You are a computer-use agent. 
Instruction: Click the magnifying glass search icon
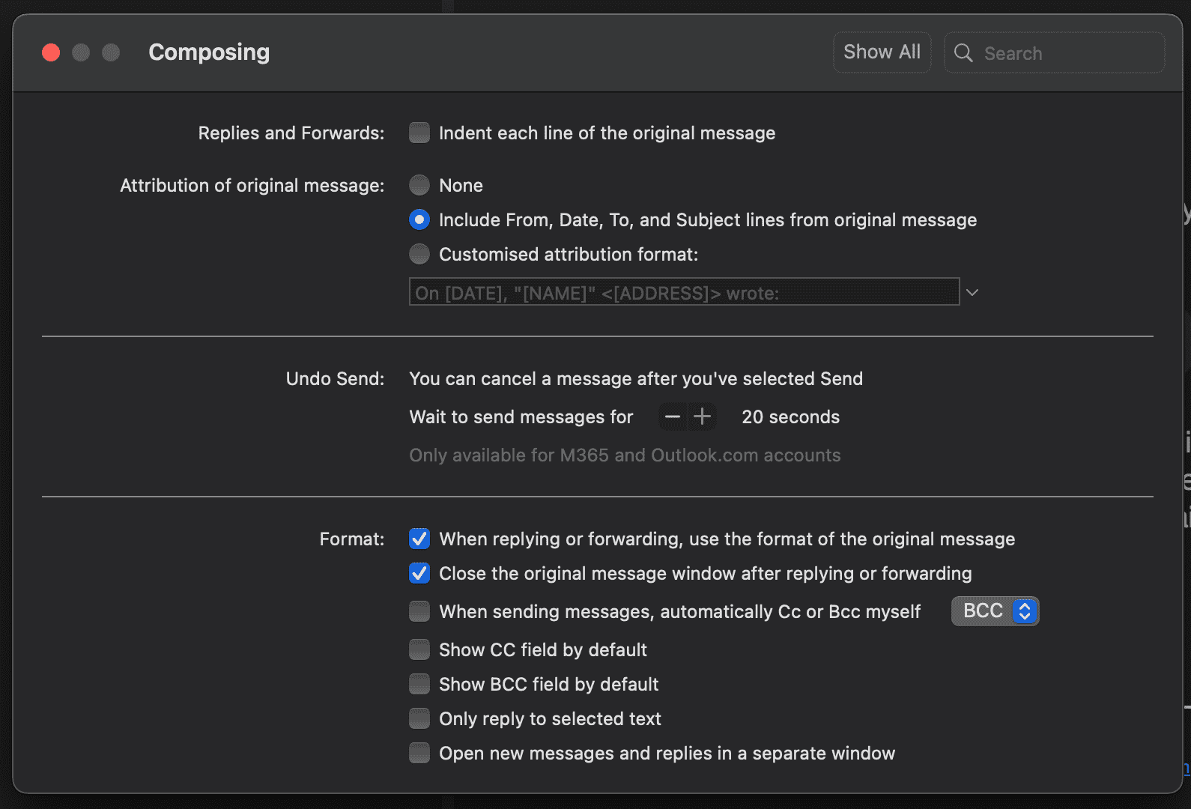point(963,53)
